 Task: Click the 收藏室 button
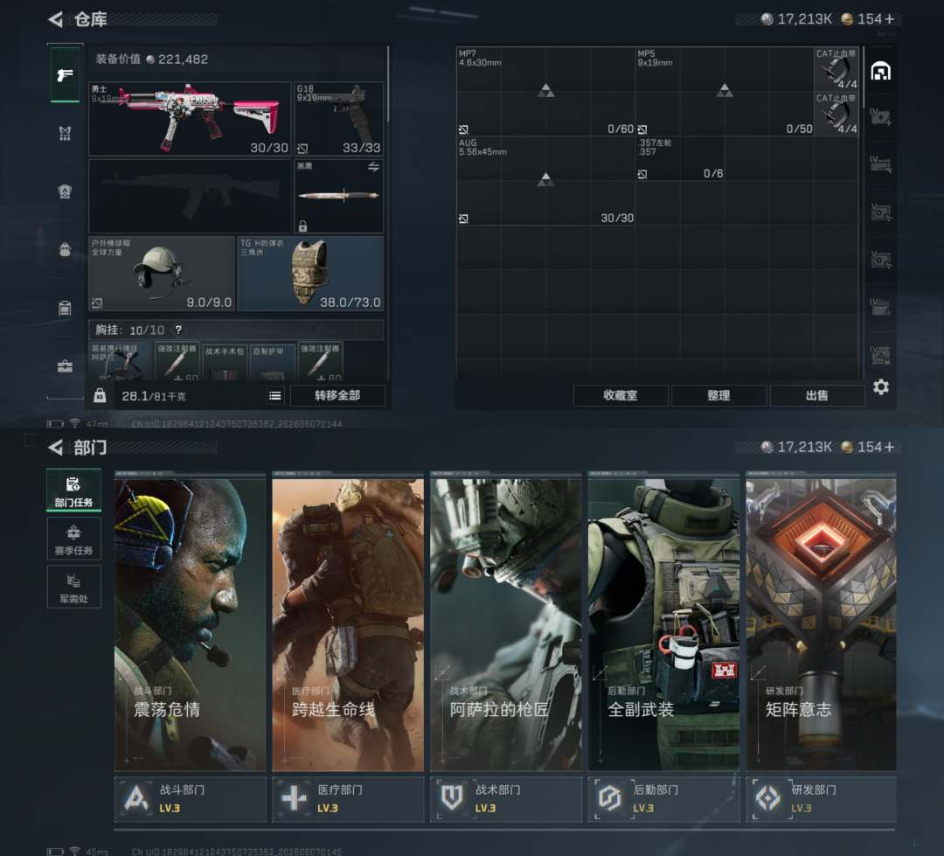pyautogui.click(x=620, y=395)
